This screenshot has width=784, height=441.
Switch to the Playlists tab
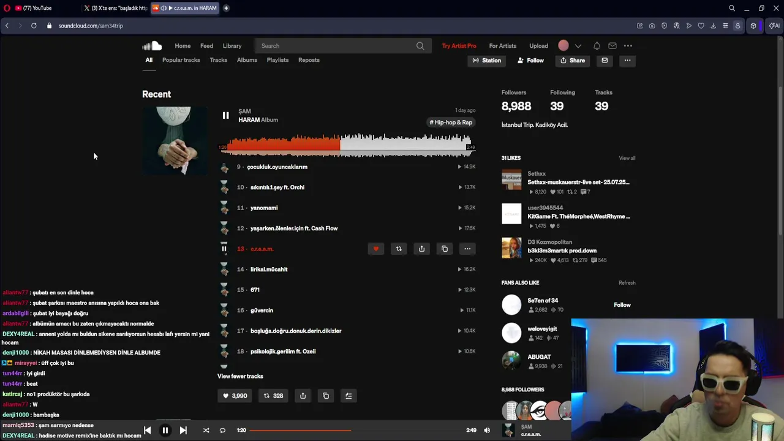277,60
